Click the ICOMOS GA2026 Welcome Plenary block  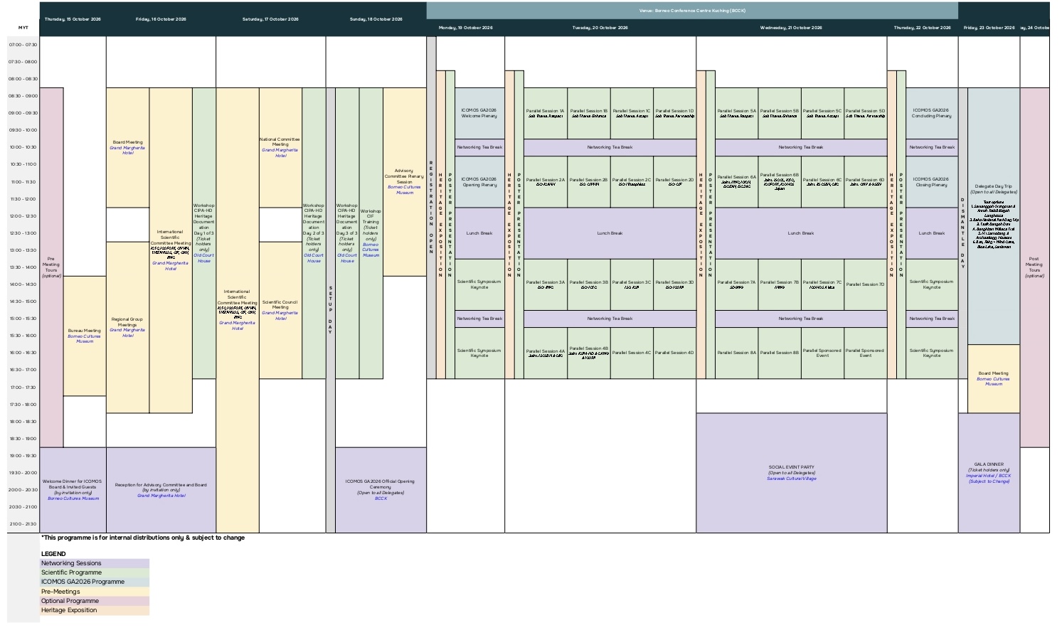click(479, 113)
